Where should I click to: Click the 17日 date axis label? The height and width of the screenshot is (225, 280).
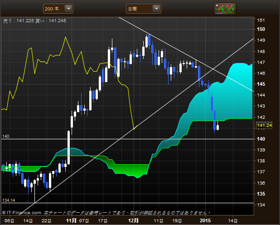pos(103,221)
